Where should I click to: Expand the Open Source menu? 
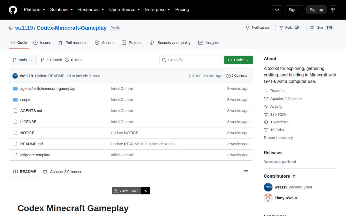[124, 10]
